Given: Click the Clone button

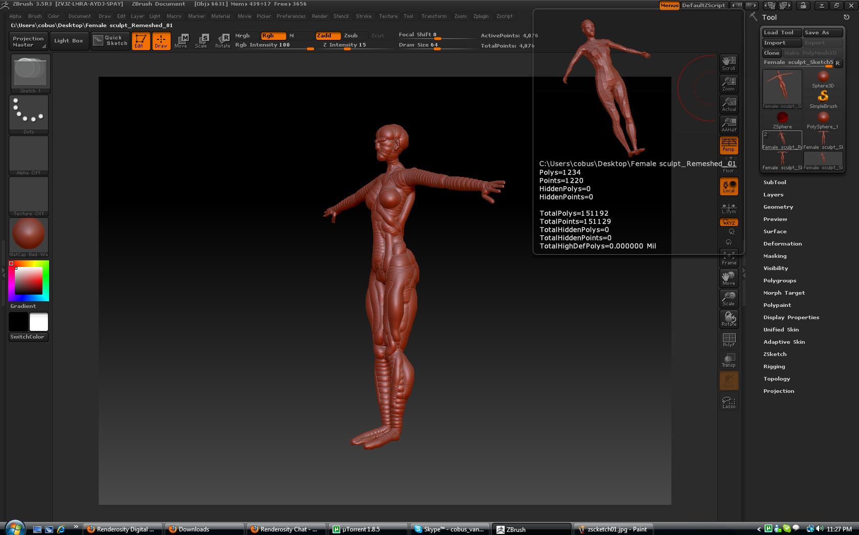Looking at the screenshot, I should (772, 53).
